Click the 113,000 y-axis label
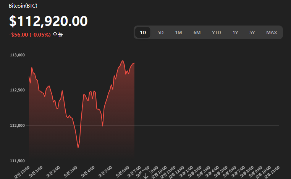This screenshot has height=179, width=291. coord(17,55)
